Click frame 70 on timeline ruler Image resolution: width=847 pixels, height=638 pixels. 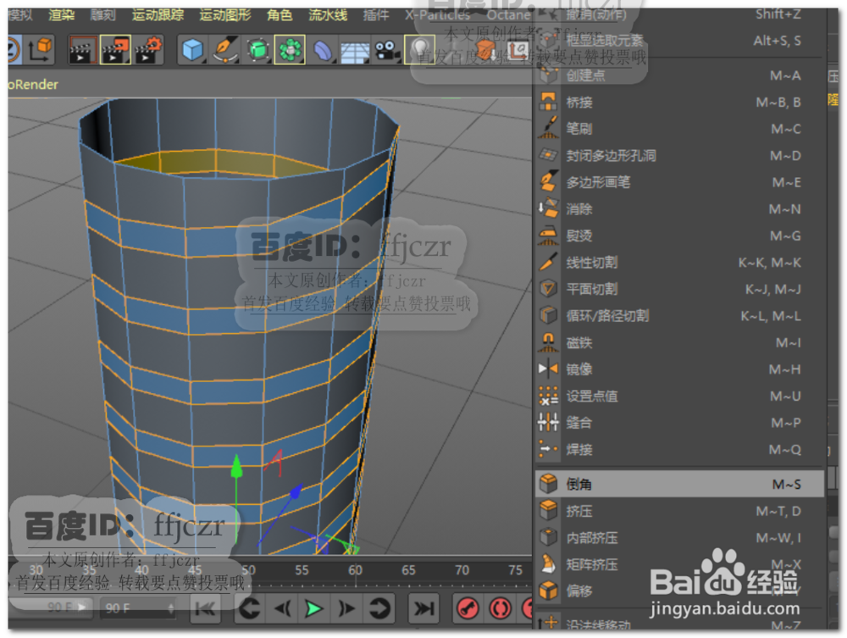coord(462,570)
